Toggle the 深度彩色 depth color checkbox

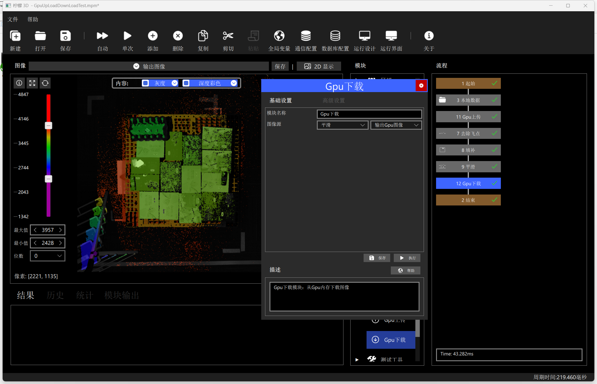pos(186,83)
